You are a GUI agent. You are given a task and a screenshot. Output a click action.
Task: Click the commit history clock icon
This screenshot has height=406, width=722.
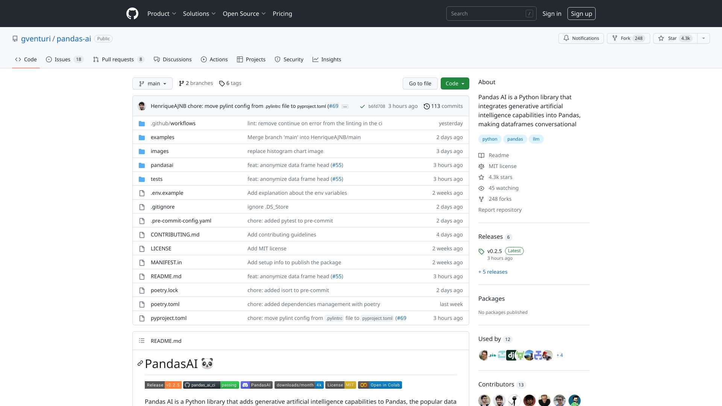(x=426, y=106)
